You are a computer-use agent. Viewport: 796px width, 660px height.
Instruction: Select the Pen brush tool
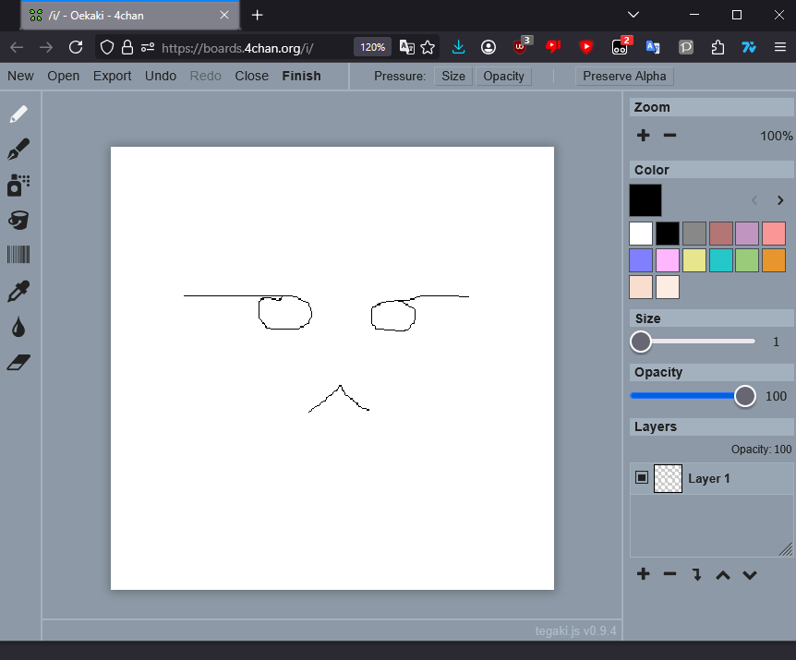18,150
